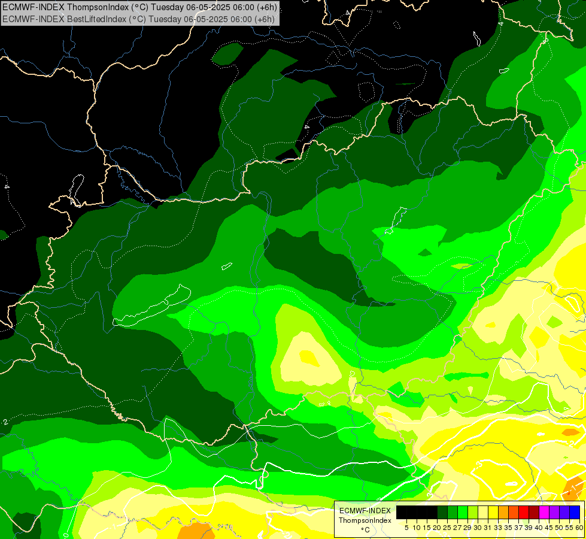Click the legend tick value '60'
Viewport: 586px width, 539px height.
[579, 528]
